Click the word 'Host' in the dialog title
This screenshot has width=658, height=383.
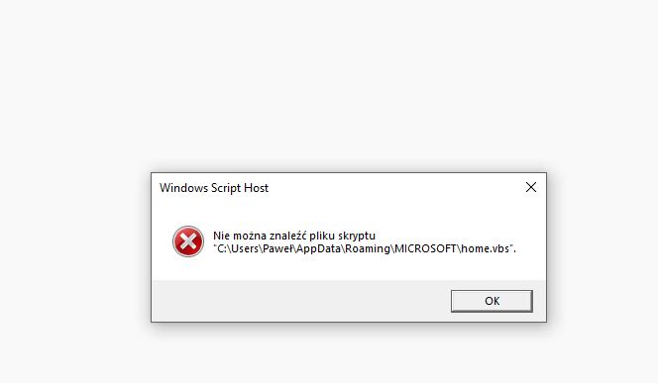click(x=256, y=188)
